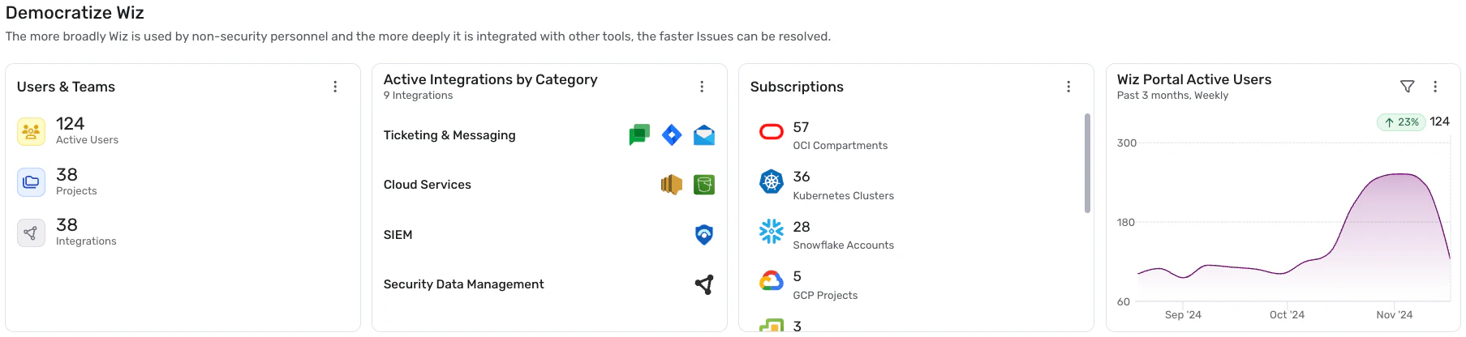Open the Active Integrations widget options menu
1466x337 pixels.
[702, 87]
